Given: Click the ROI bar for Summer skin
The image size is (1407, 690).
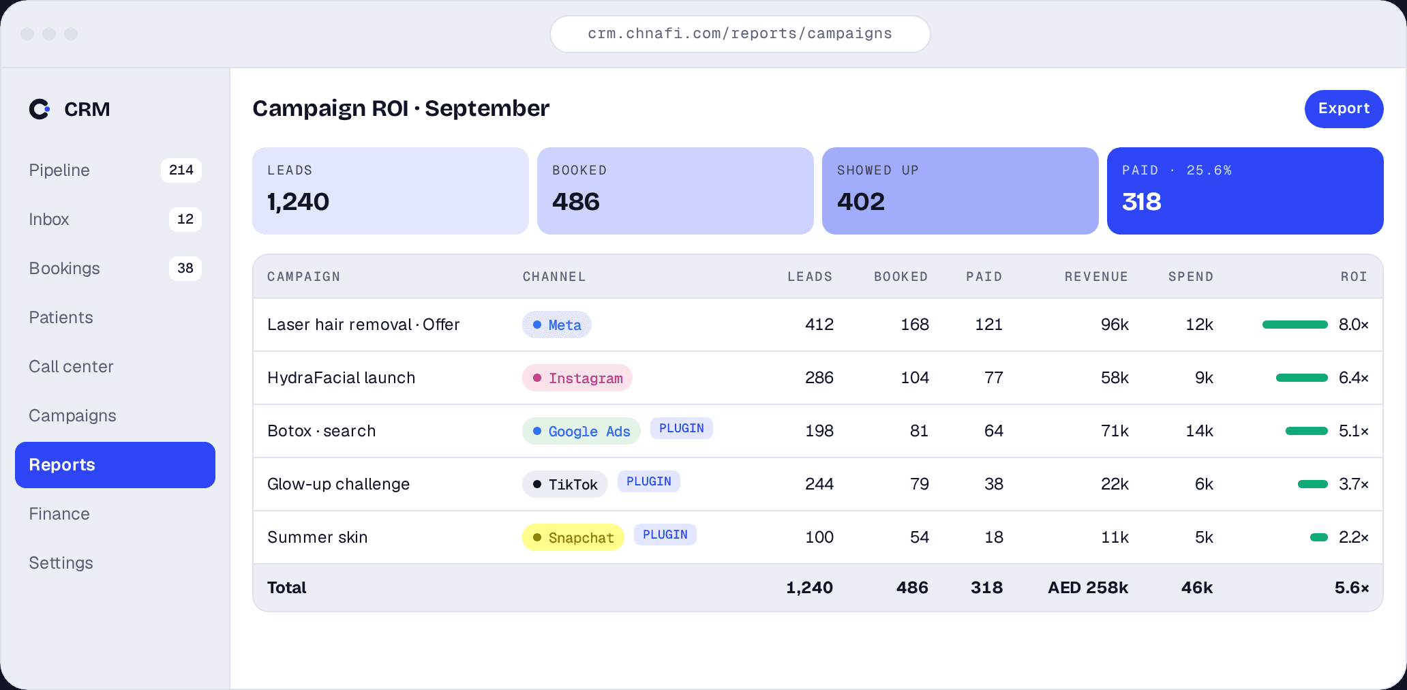Looking at the screenshot, I should pyautogui.click(x=1319, y=537).
